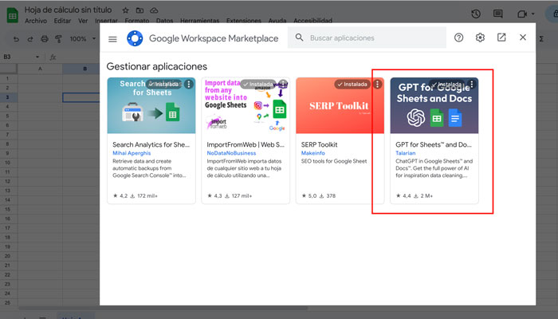558x319 pixels.
Task: Open Search Analytics for Sheets thumbnail
Action: (151, 105)
